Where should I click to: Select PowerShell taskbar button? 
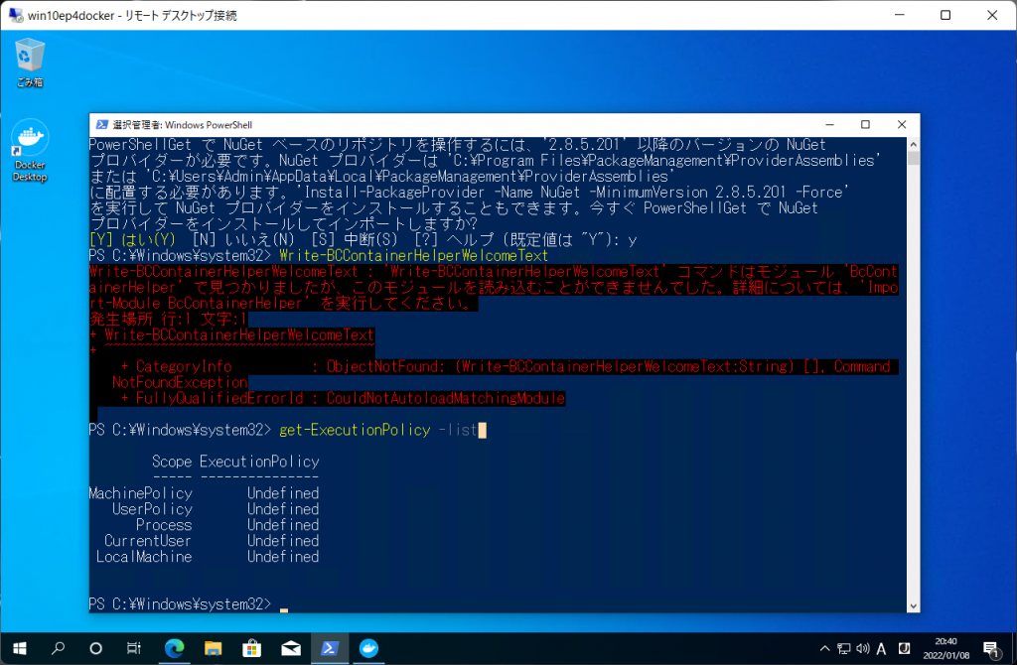[x=330, y=648]
